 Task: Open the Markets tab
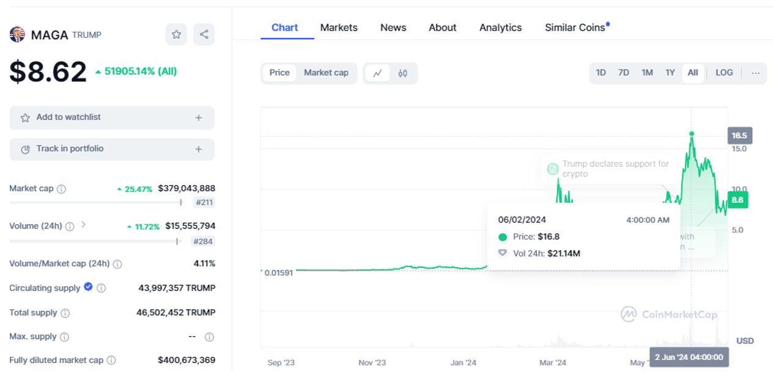tap(339, 27)
